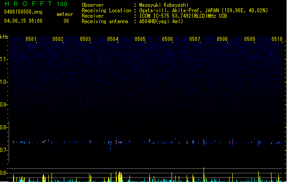
Task: Click the Receiving Location label
Action: coord(106,10)
